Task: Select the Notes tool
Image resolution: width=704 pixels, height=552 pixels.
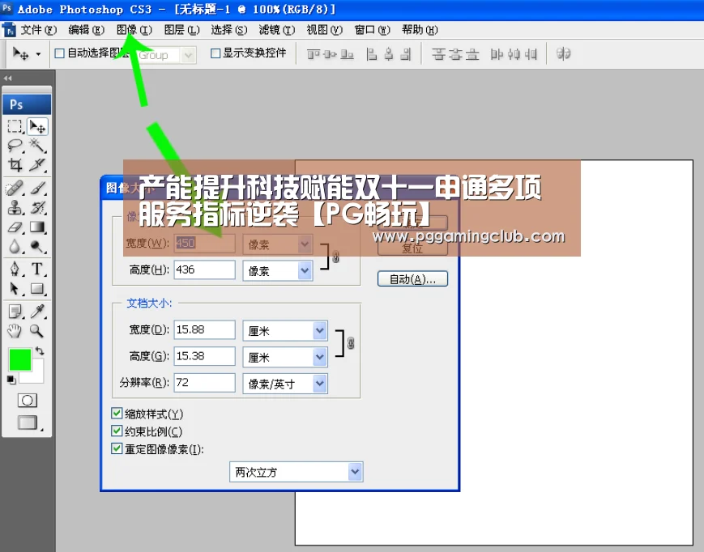Action: [x=15, y=311]
